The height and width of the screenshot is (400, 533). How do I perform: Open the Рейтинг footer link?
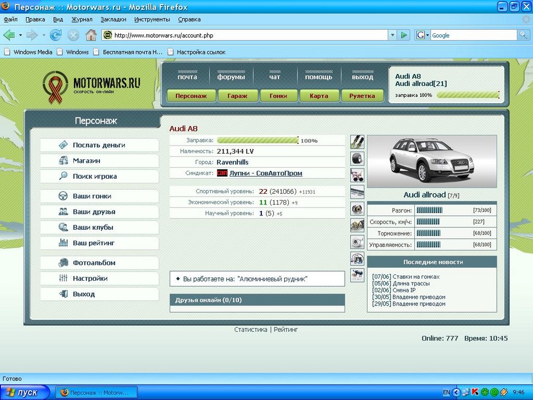click(x=286, y=330)
